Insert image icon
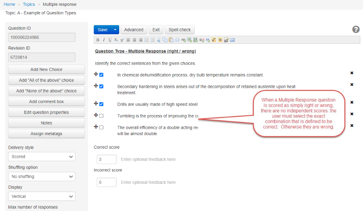Screen dimensions: 363x211 [189, 40]
